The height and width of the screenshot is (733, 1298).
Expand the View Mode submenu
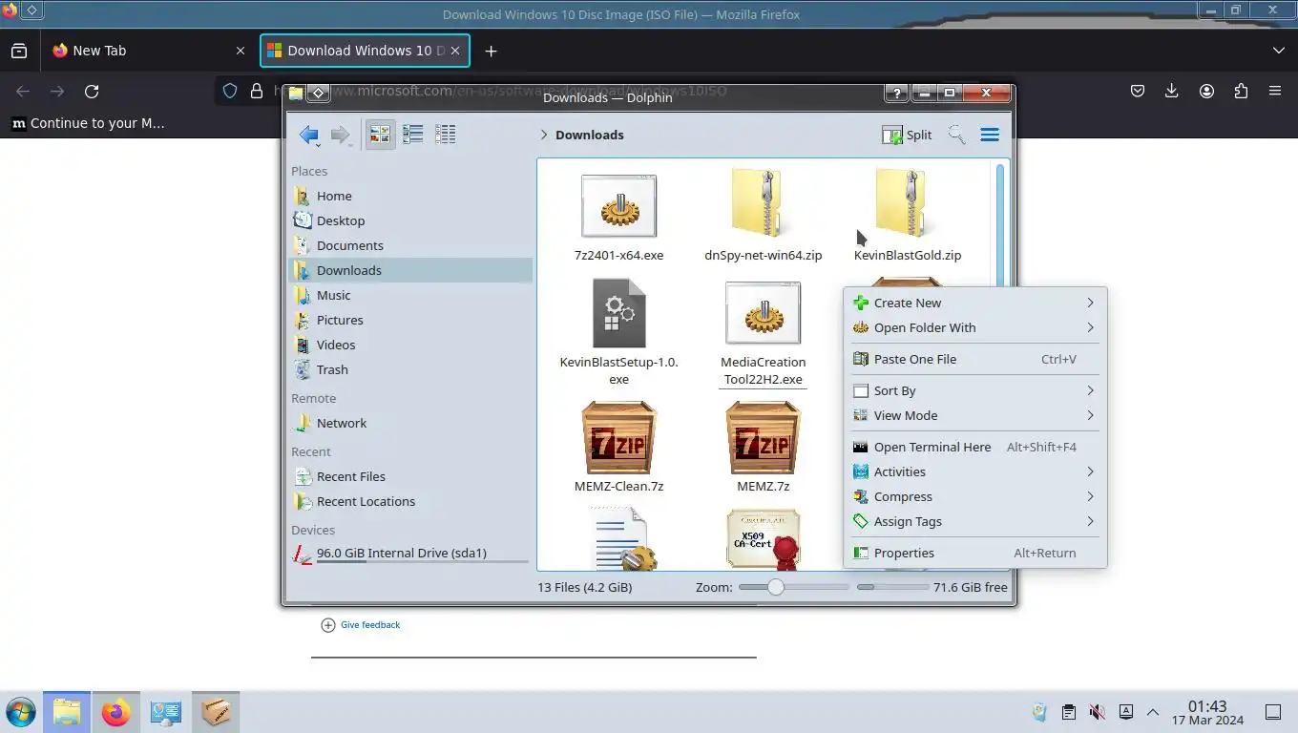pyautogui.click(x=974, y=415)
